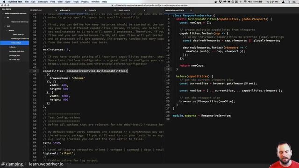Switch to the index.js tab
Screen dimensions: 299x168
tap(93, 10)
